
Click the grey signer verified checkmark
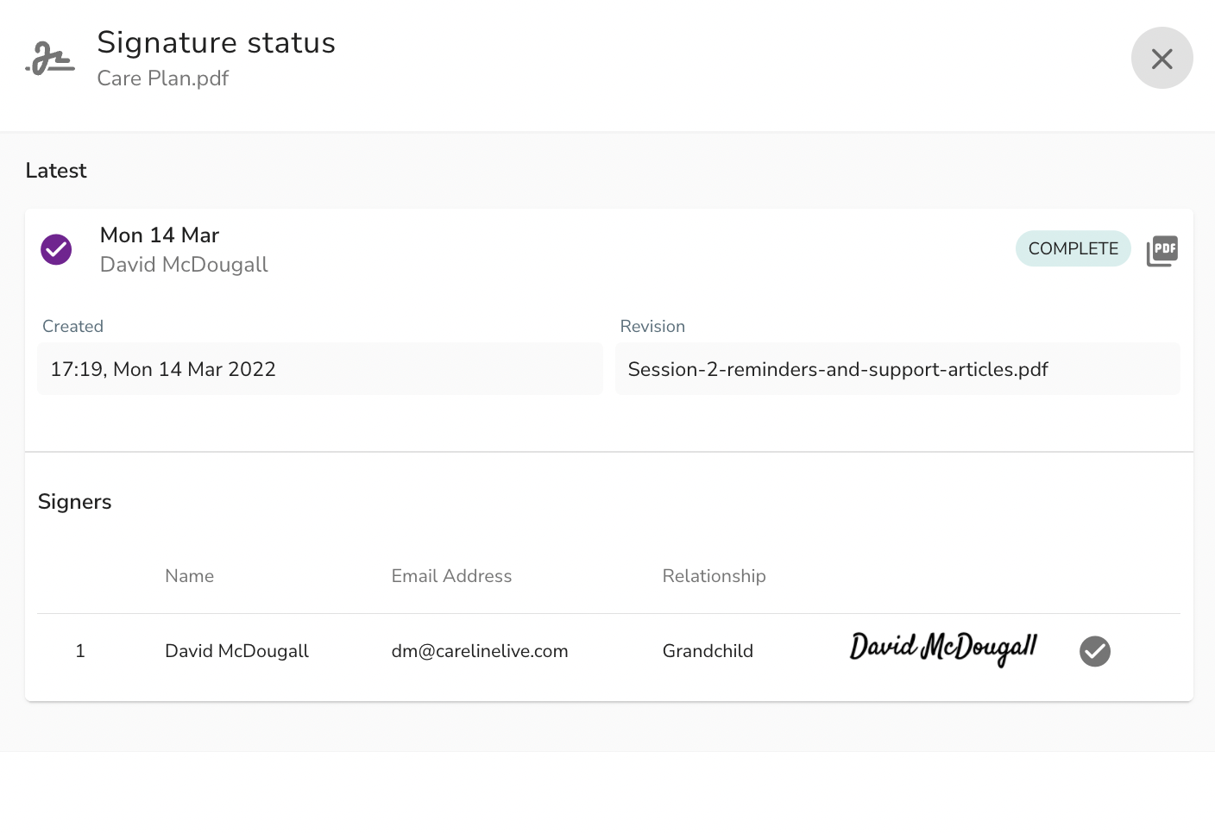(x=1094, y=651)
